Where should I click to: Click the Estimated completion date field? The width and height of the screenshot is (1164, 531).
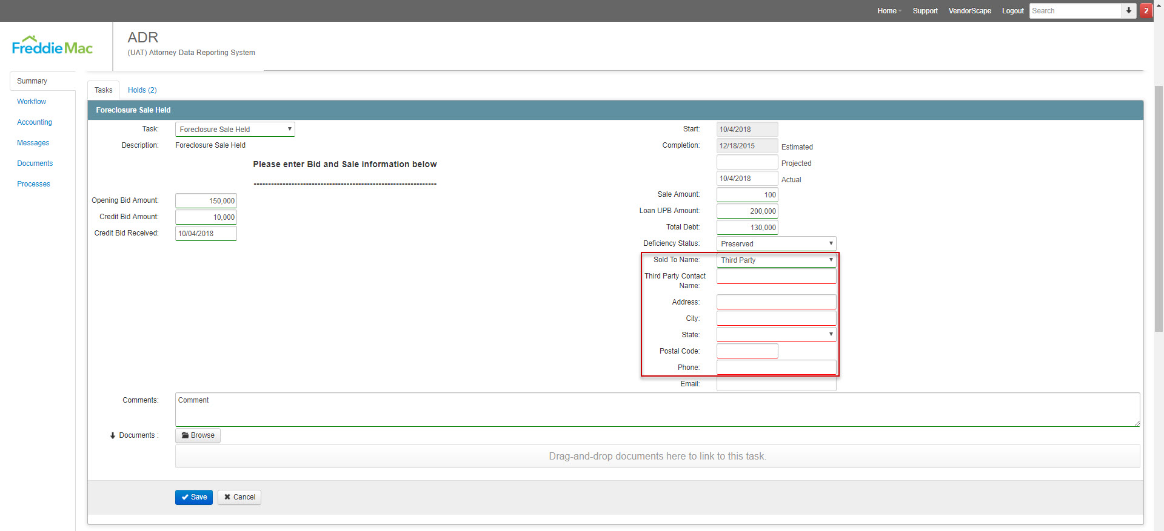pos(748,146)
